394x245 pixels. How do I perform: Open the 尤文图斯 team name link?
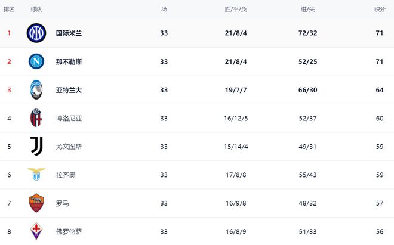[x=69, y=147]
